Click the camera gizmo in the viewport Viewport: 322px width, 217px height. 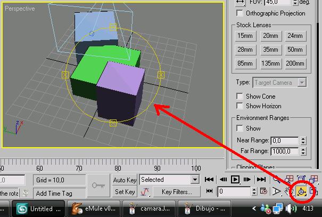(x=92, y=33)
